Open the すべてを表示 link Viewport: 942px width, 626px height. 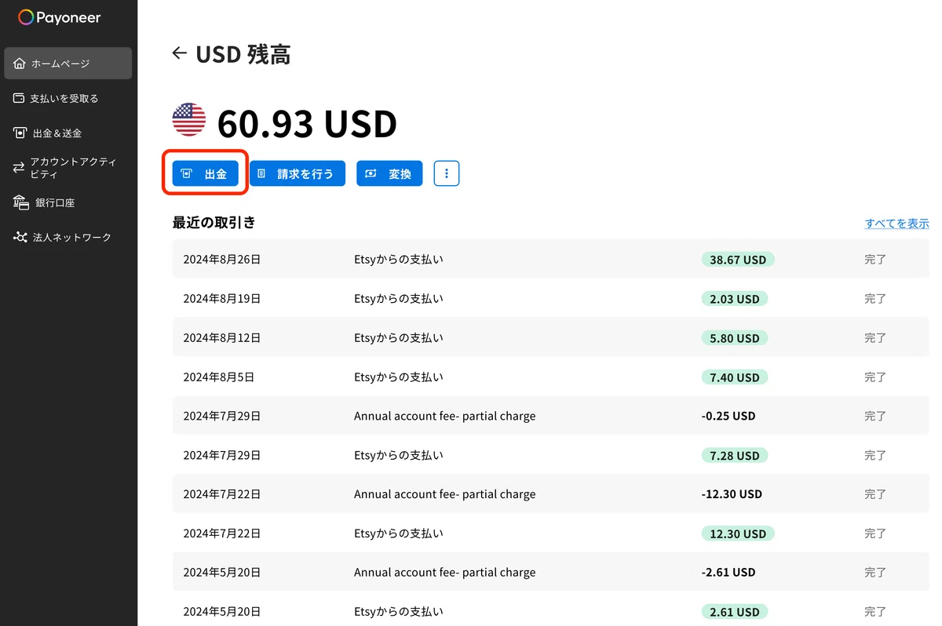896,223
